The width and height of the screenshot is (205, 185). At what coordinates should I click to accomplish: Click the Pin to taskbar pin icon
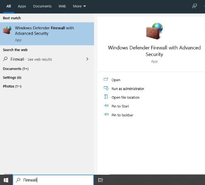(x=106, y=114)
